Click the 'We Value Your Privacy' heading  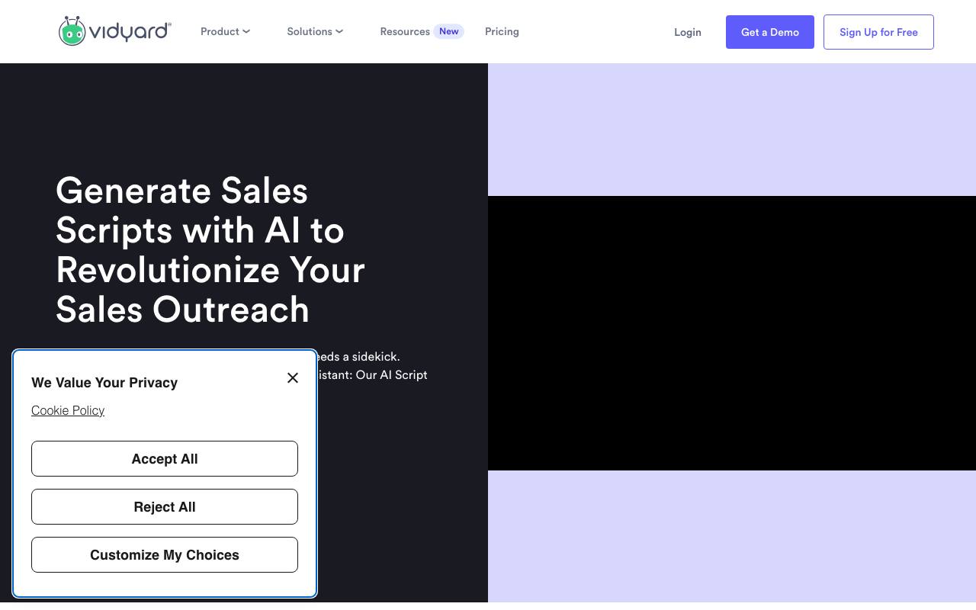click(104, 383)
